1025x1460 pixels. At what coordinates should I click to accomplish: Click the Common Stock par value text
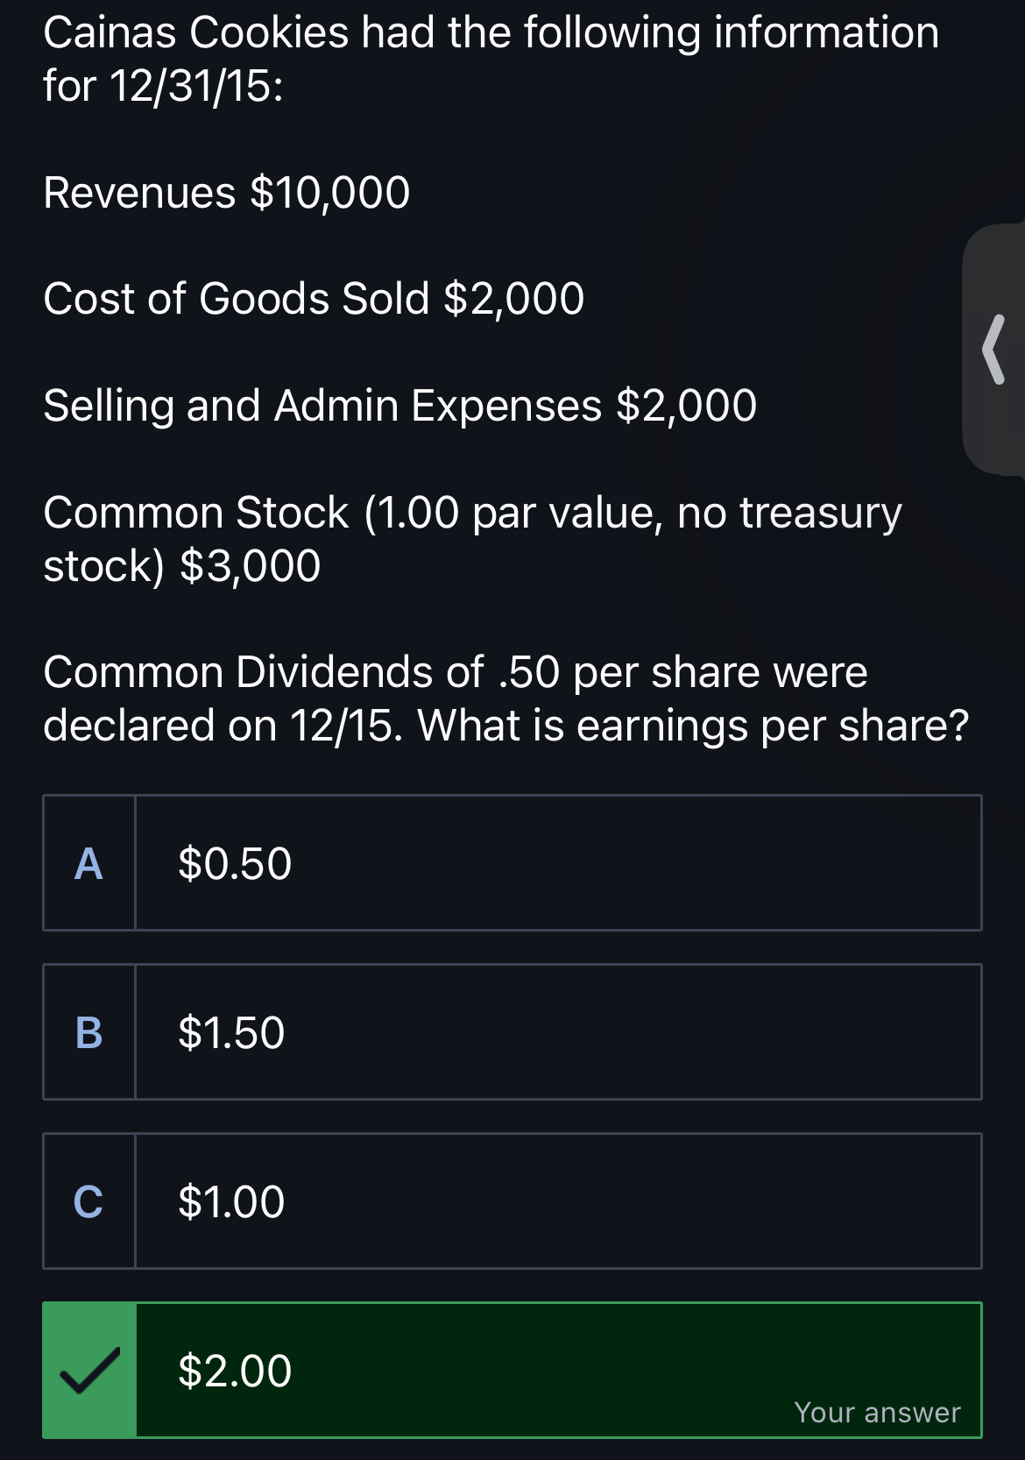click(473, 539)
